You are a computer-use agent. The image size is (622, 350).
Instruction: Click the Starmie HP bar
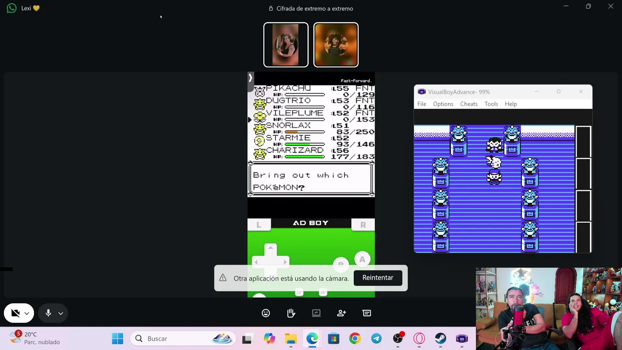click(x=304, y=144)
